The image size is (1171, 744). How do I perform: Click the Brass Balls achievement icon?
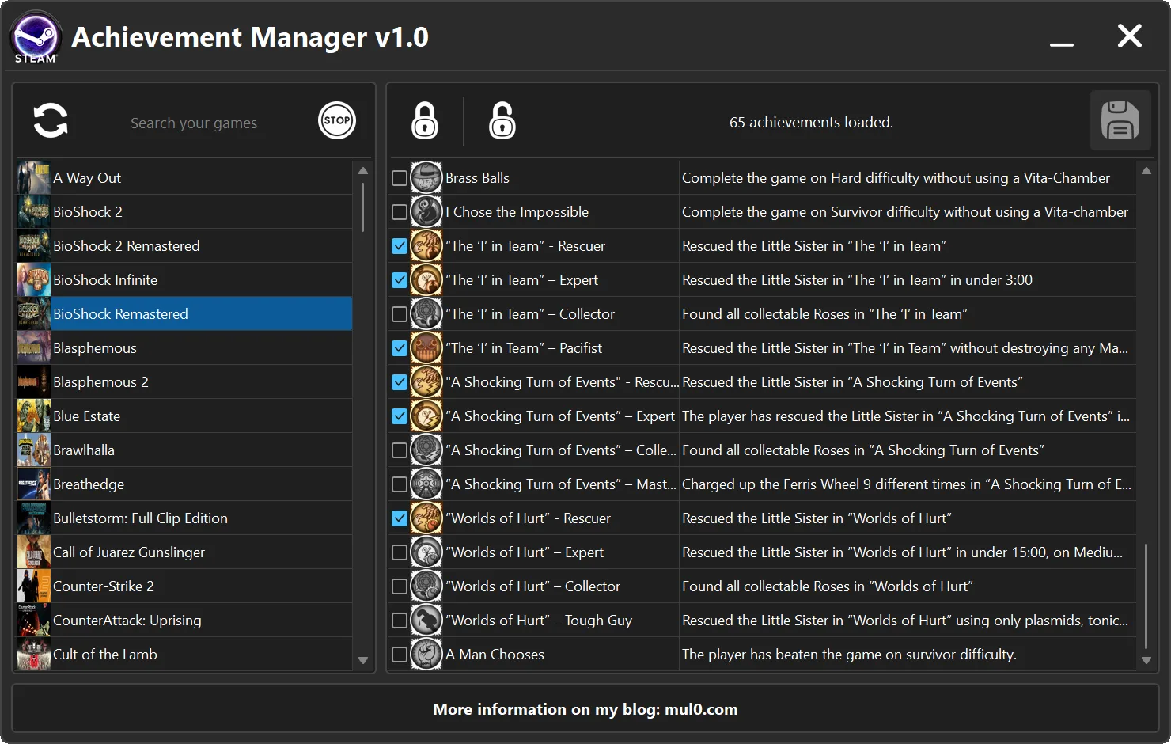426,178
